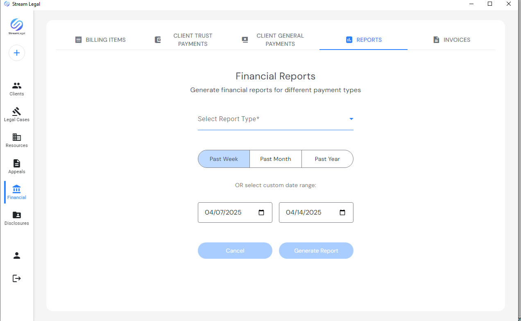Open calendar picker for end date 04/14/2025

(x=343, y=212)
